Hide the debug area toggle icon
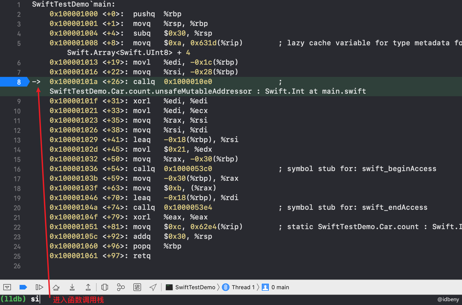Viewport: 462px width, 305px height. pos(7,287)
